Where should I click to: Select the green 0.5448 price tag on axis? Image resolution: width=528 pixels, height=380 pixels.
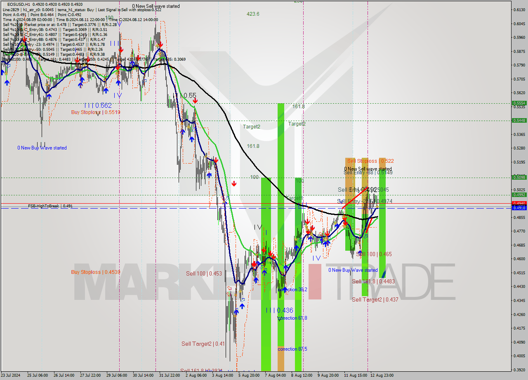(519, 120)
